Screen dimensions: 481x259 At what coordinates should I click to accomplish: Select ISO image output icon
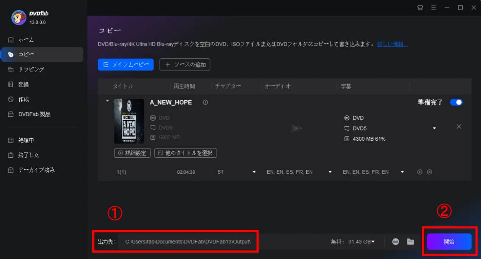click(396, 242)
